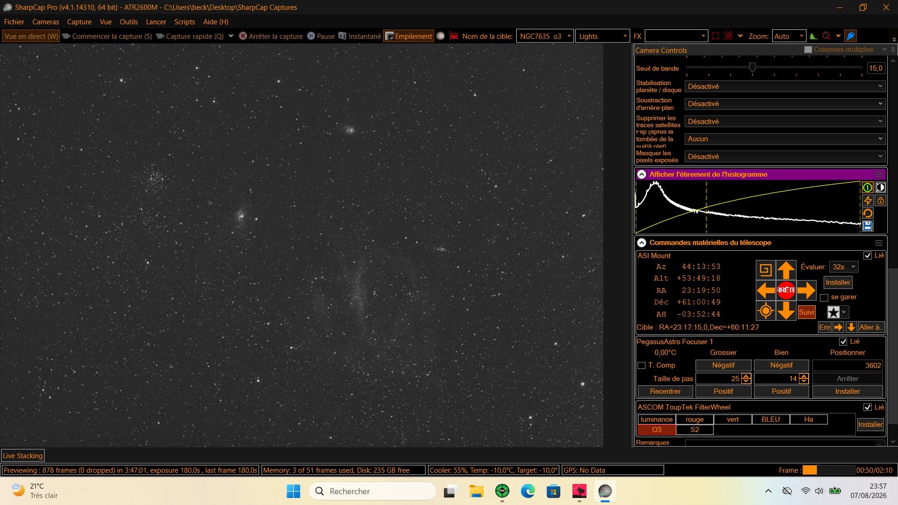Click the Instantané snapshot button
Screen dimensions: 898x505
pyautogui.click(x=360, y=36)
